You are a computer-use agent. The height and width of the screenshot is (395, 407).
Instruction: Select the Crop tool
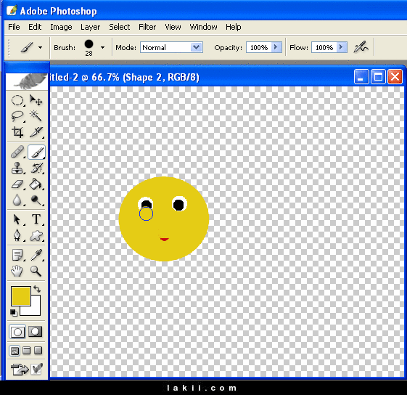coord(17,132)
